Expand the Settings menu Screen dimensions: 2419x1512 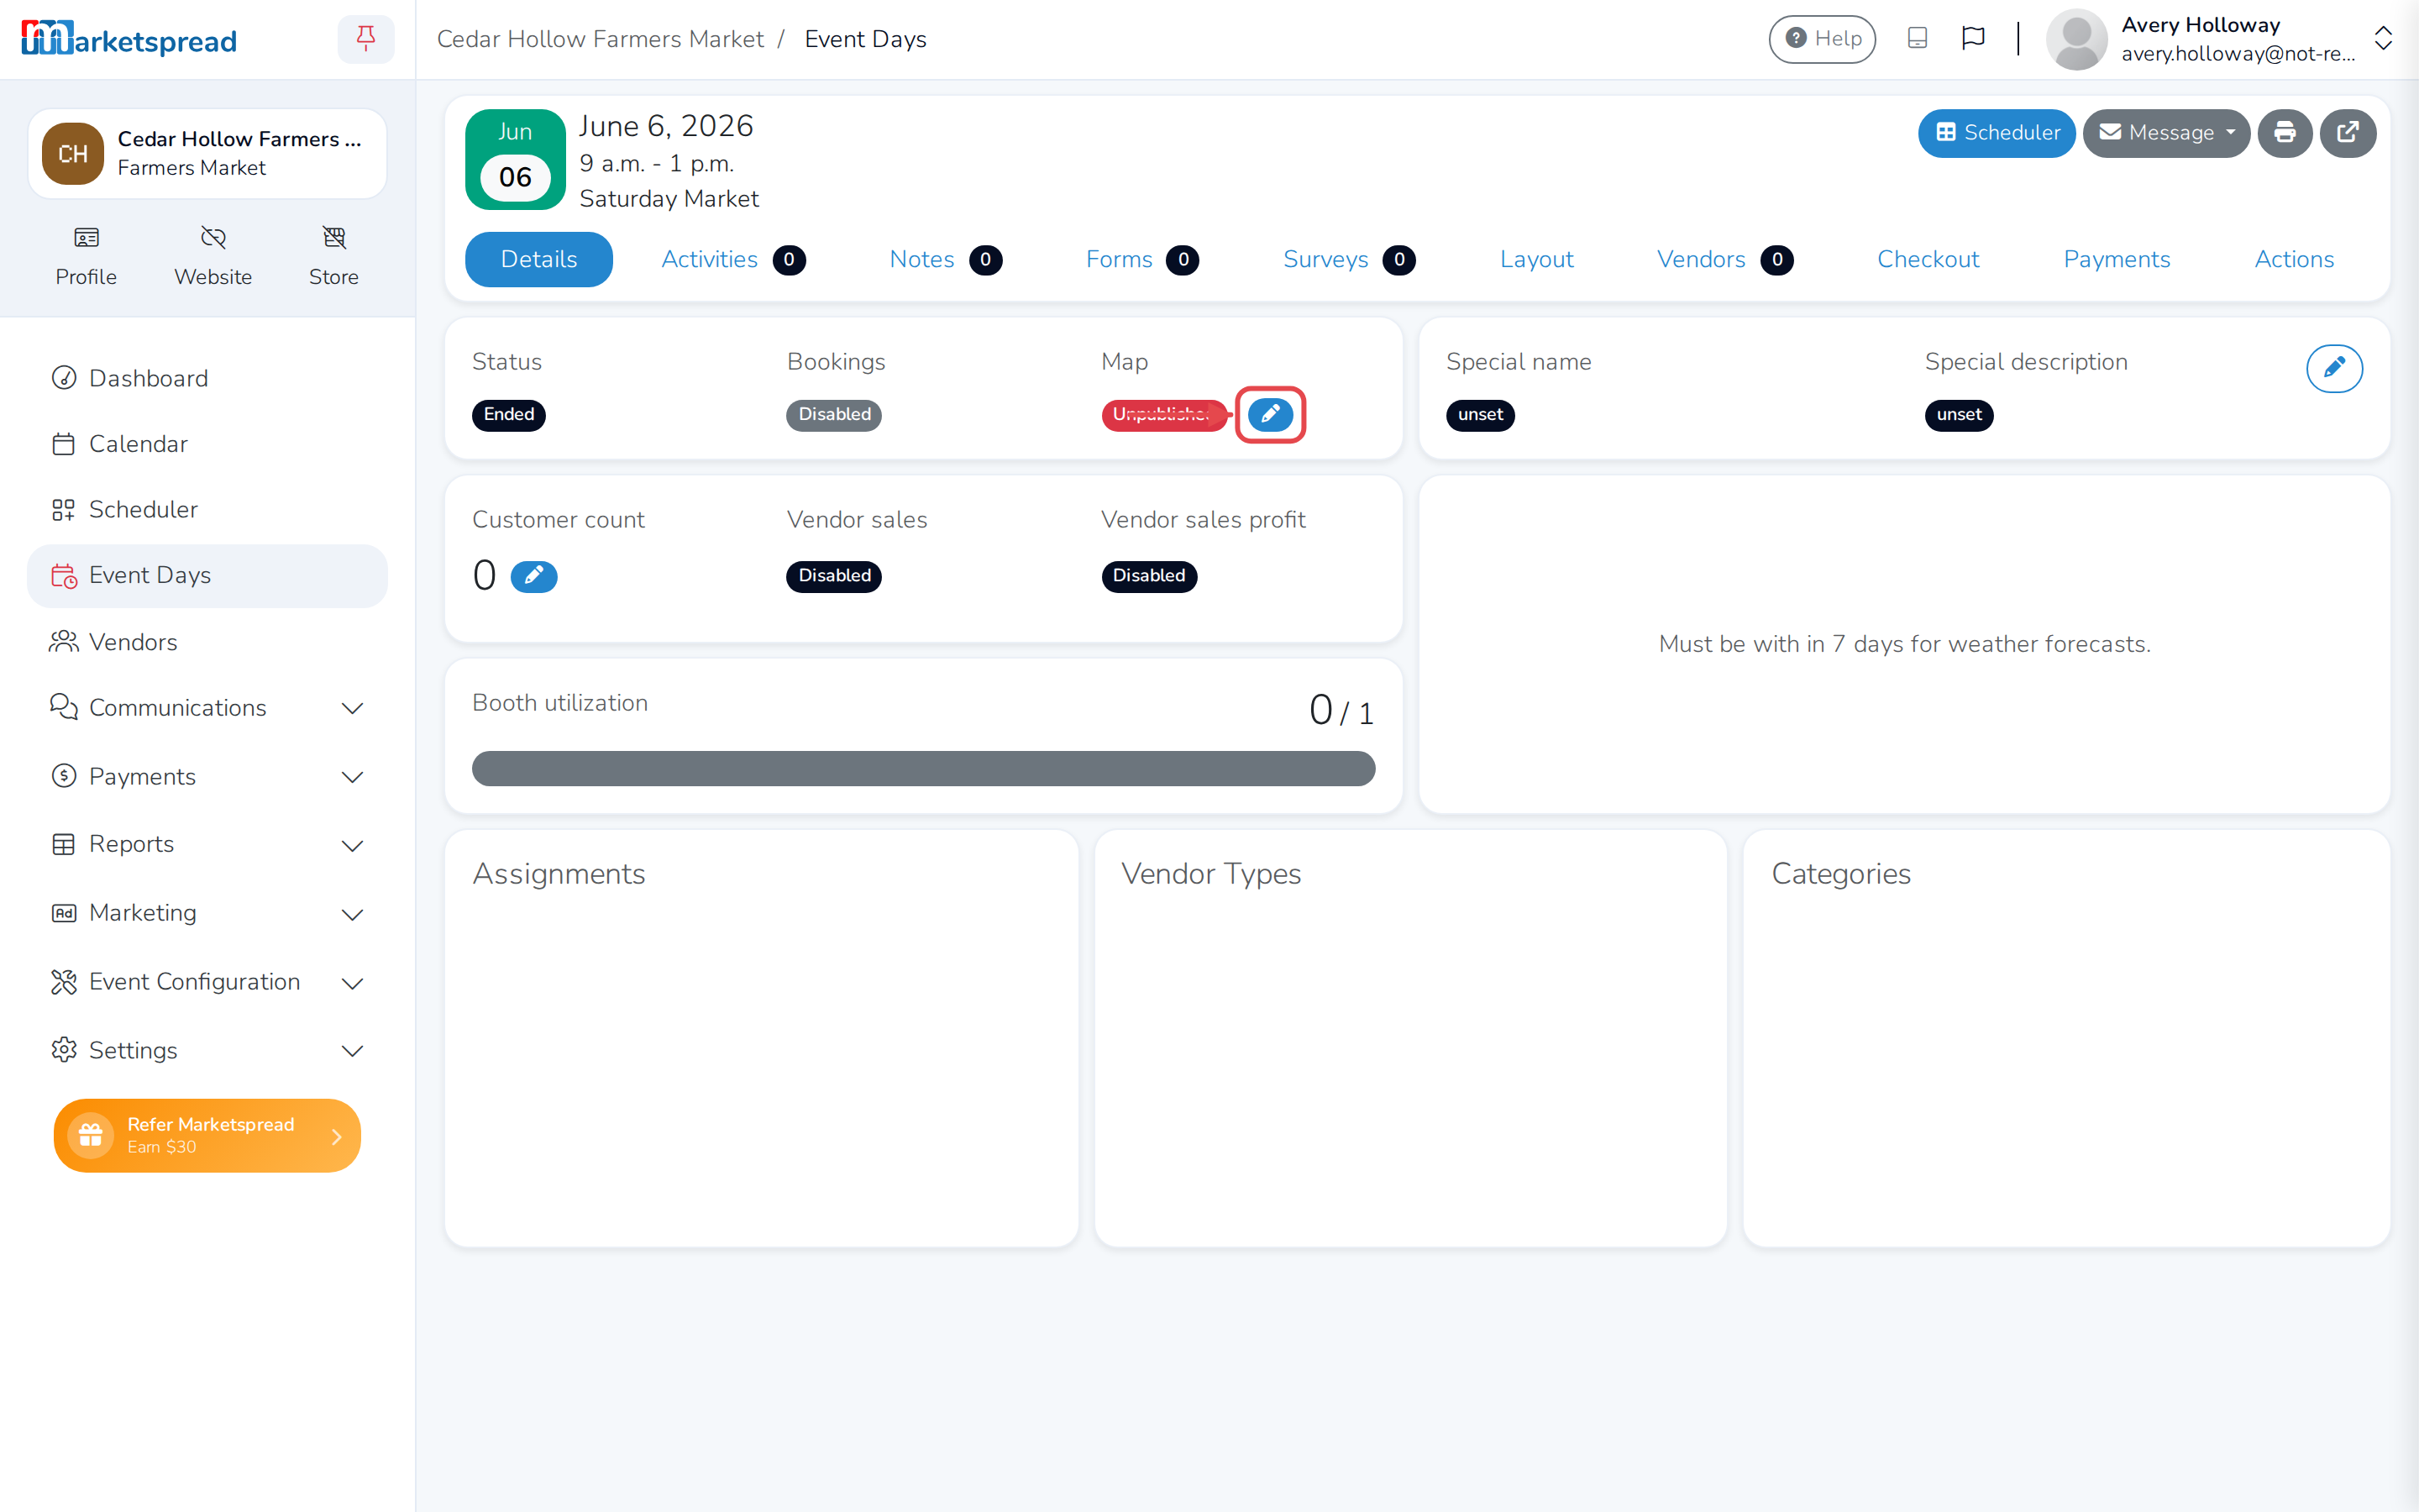click(207, 1051)
